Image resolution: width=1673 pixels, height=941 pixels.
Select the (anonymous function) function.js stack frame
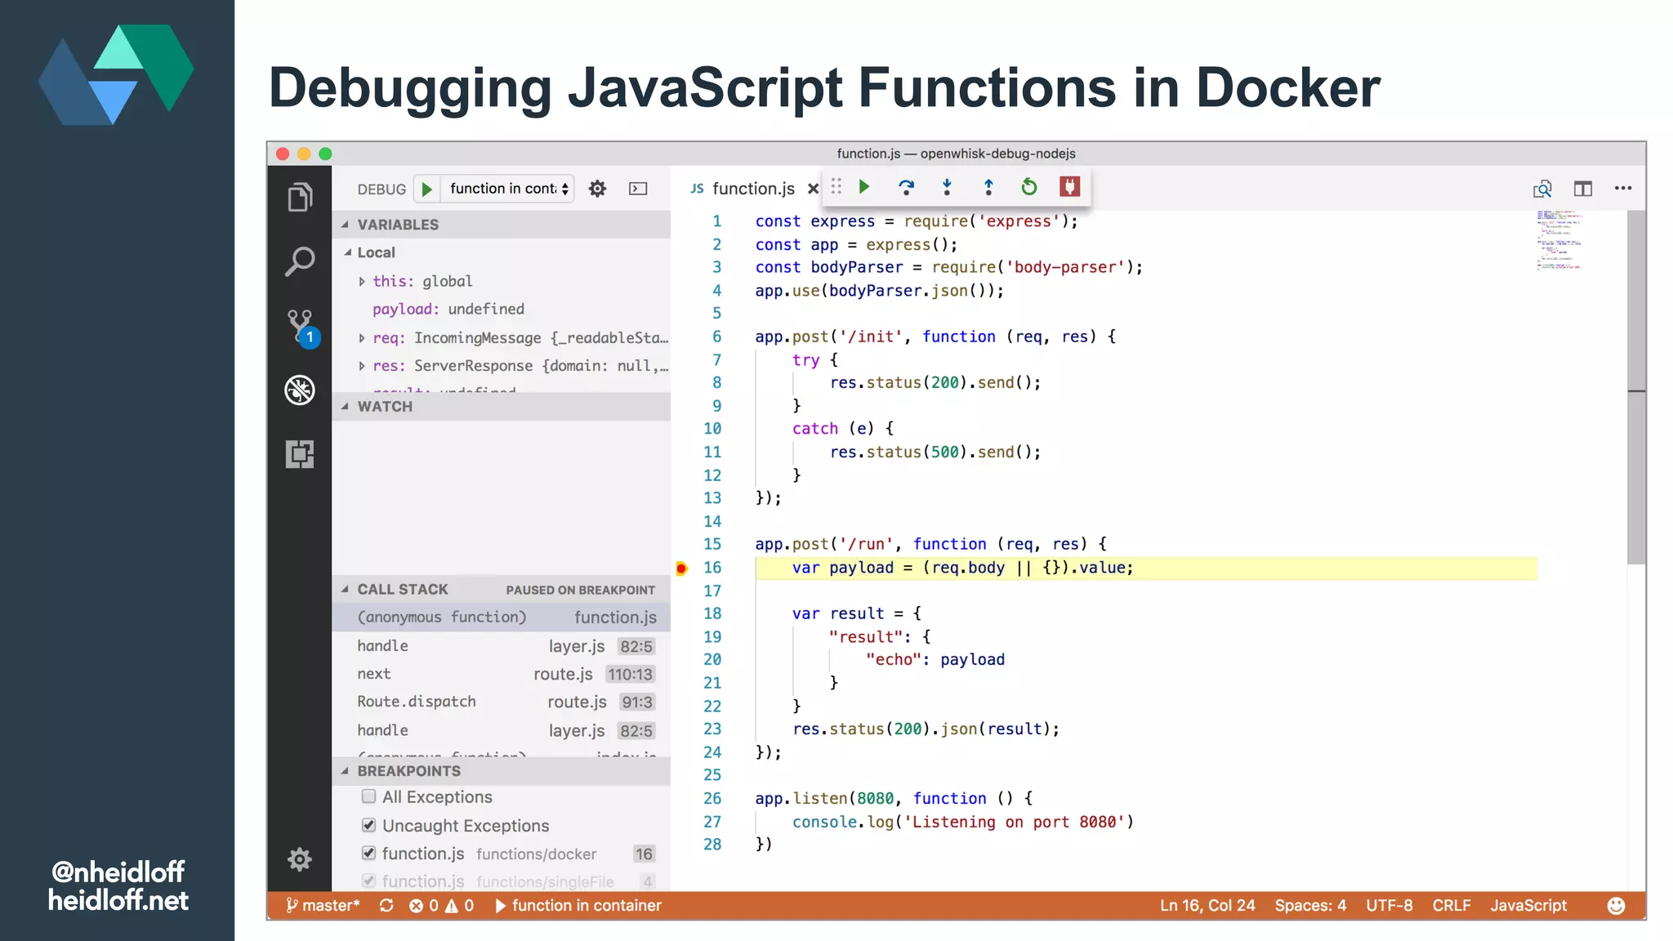click(x=501, y=618)
